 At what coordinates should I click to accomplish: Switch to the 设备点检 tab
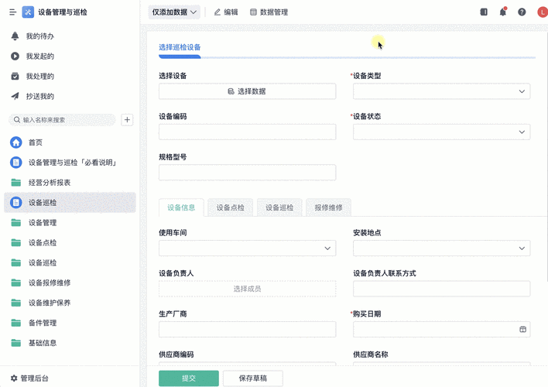click(x=231, y=207)
